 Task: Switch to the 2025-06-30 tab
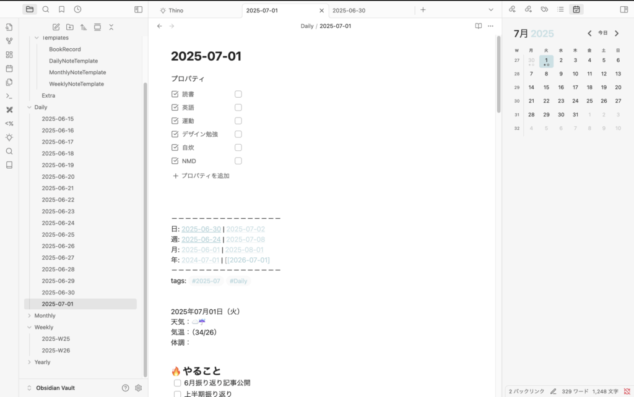(x=349, y=11)
